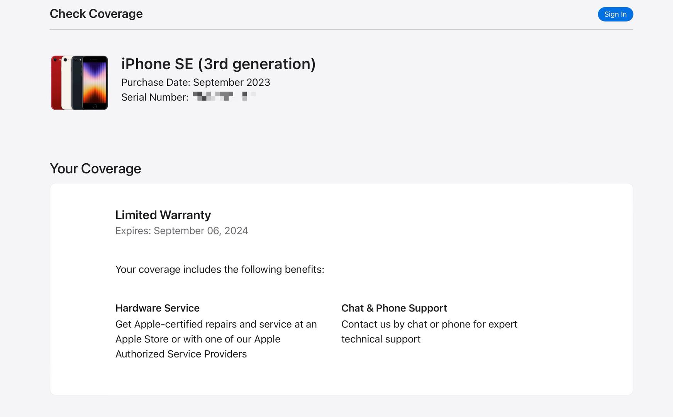Click the Chat & Phone Support heading
The height and width of the screenshot is (417, 673).
coord(394,308)
